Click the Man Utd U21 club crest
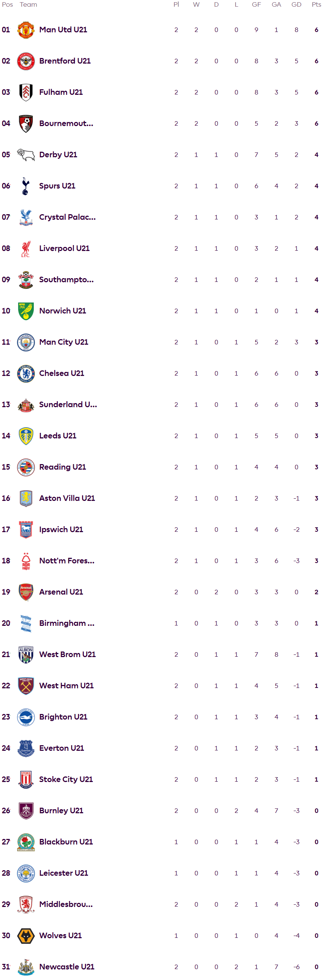 pyautogui.click(x=26, y=30)
